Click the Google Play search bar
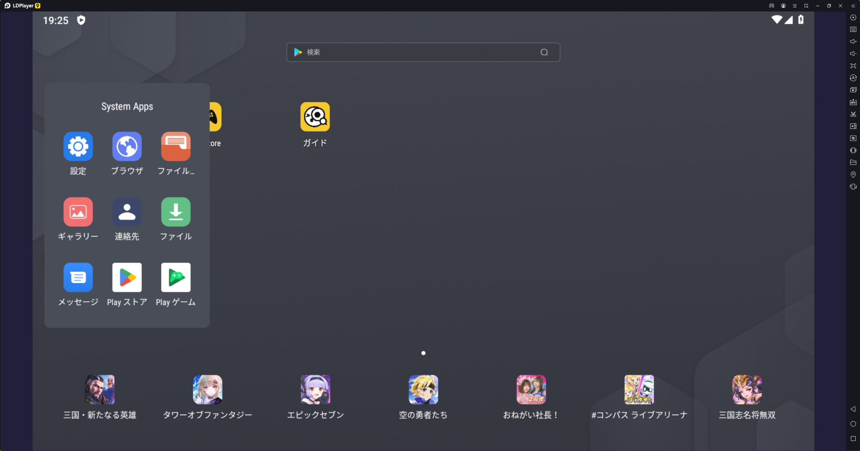This screenshot has width=860, height=451. pos(422,52)
